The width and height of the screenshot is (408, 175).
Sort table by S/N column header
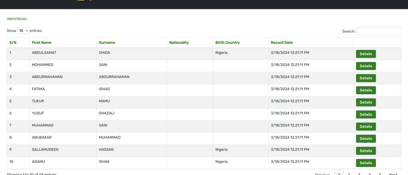13,43
